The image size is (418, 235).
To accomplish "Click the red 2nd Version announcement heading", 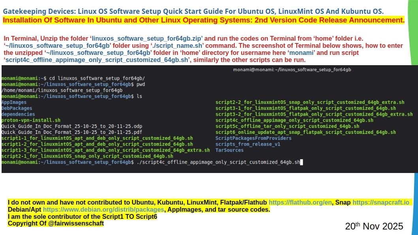I will pyautogui.click(x=203, y=20).
